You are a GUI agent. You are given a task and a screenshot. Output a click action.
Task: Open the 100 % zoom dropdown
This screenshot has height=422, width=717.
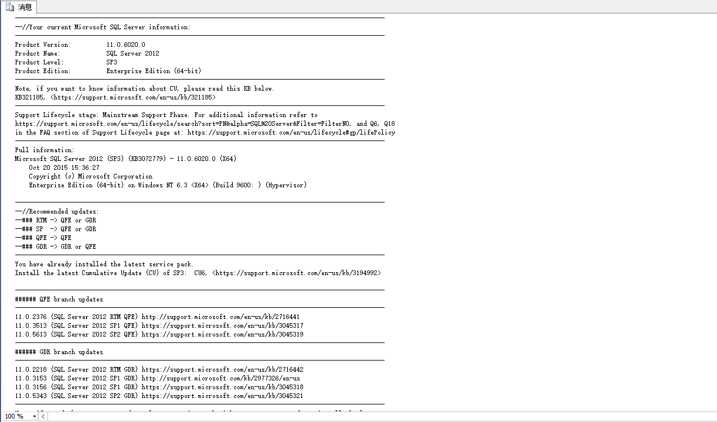tap(34, 416)
